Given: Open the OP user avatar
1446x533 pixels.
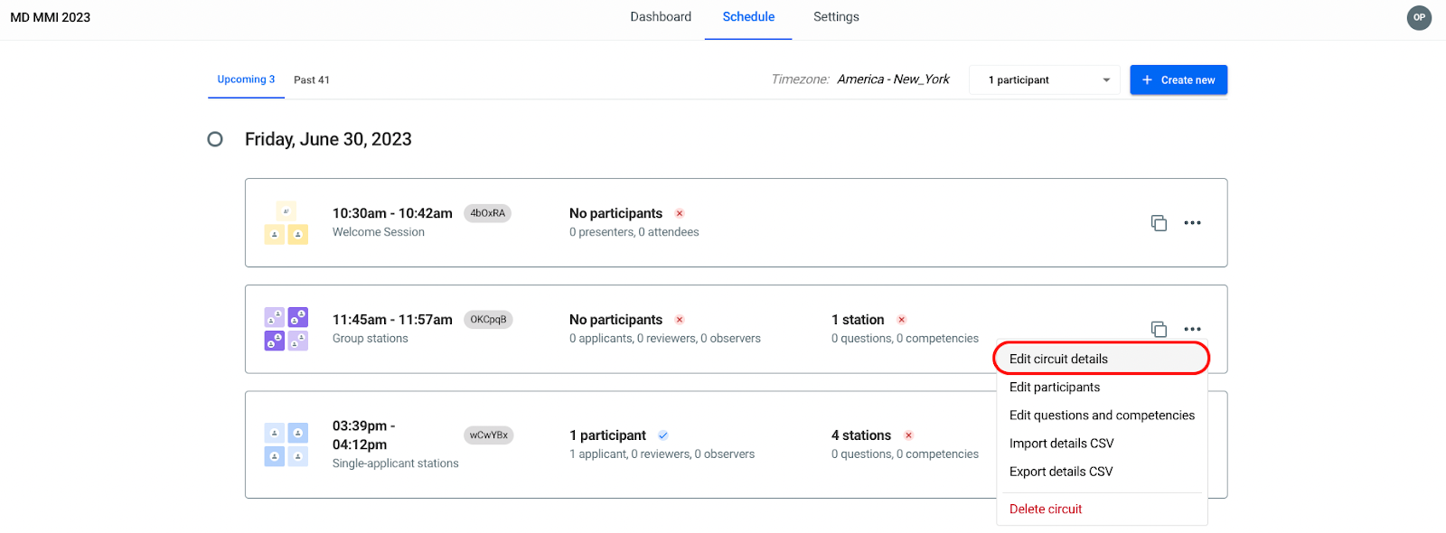Looking at the screenshot, I should tap(1419, 17).
